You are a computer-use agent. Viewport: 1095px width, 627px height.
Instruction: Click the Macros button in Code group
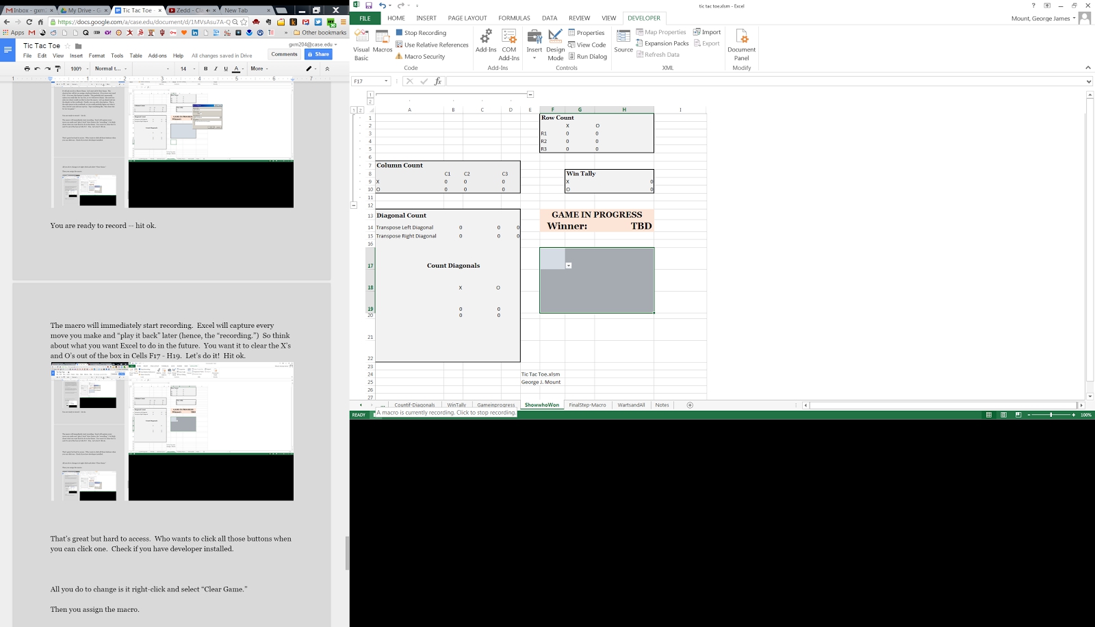coord(383,42)
